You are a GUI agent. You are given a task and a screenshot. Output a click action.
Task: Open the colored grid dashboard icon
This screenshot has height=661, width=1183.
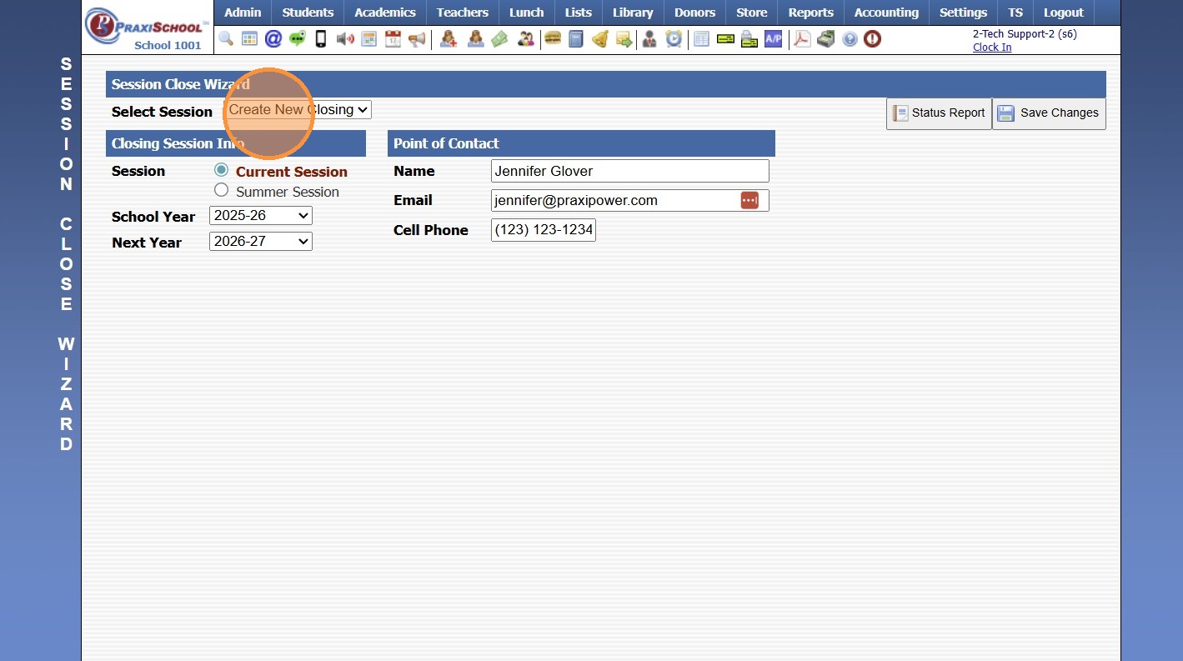point(249,39)
